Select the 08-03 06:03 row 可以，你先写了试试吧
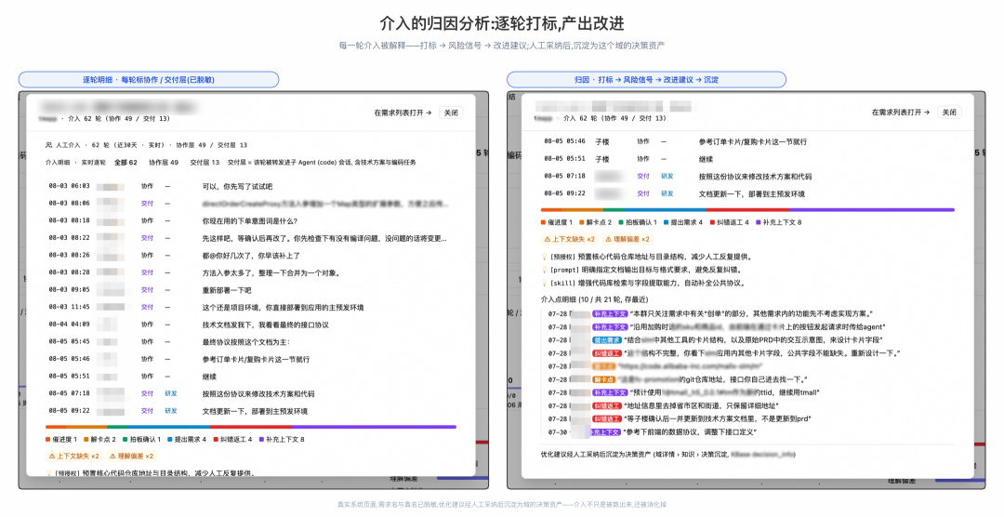1004x517 pixels. [251, 186]
